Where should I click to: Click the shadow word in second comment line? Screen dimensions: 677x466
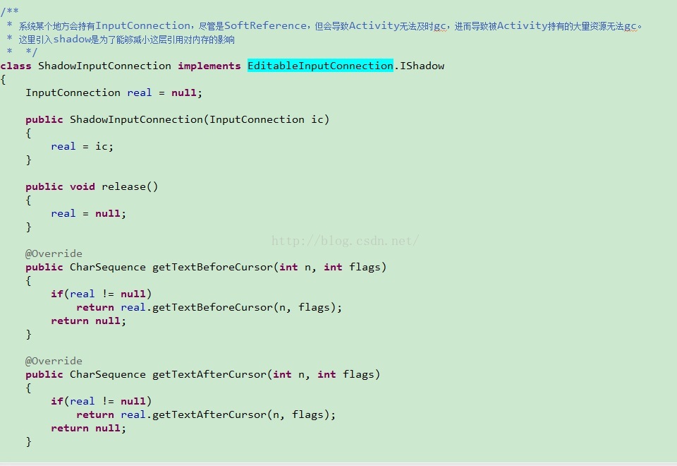pyautogui.click(x=72, y=40)
